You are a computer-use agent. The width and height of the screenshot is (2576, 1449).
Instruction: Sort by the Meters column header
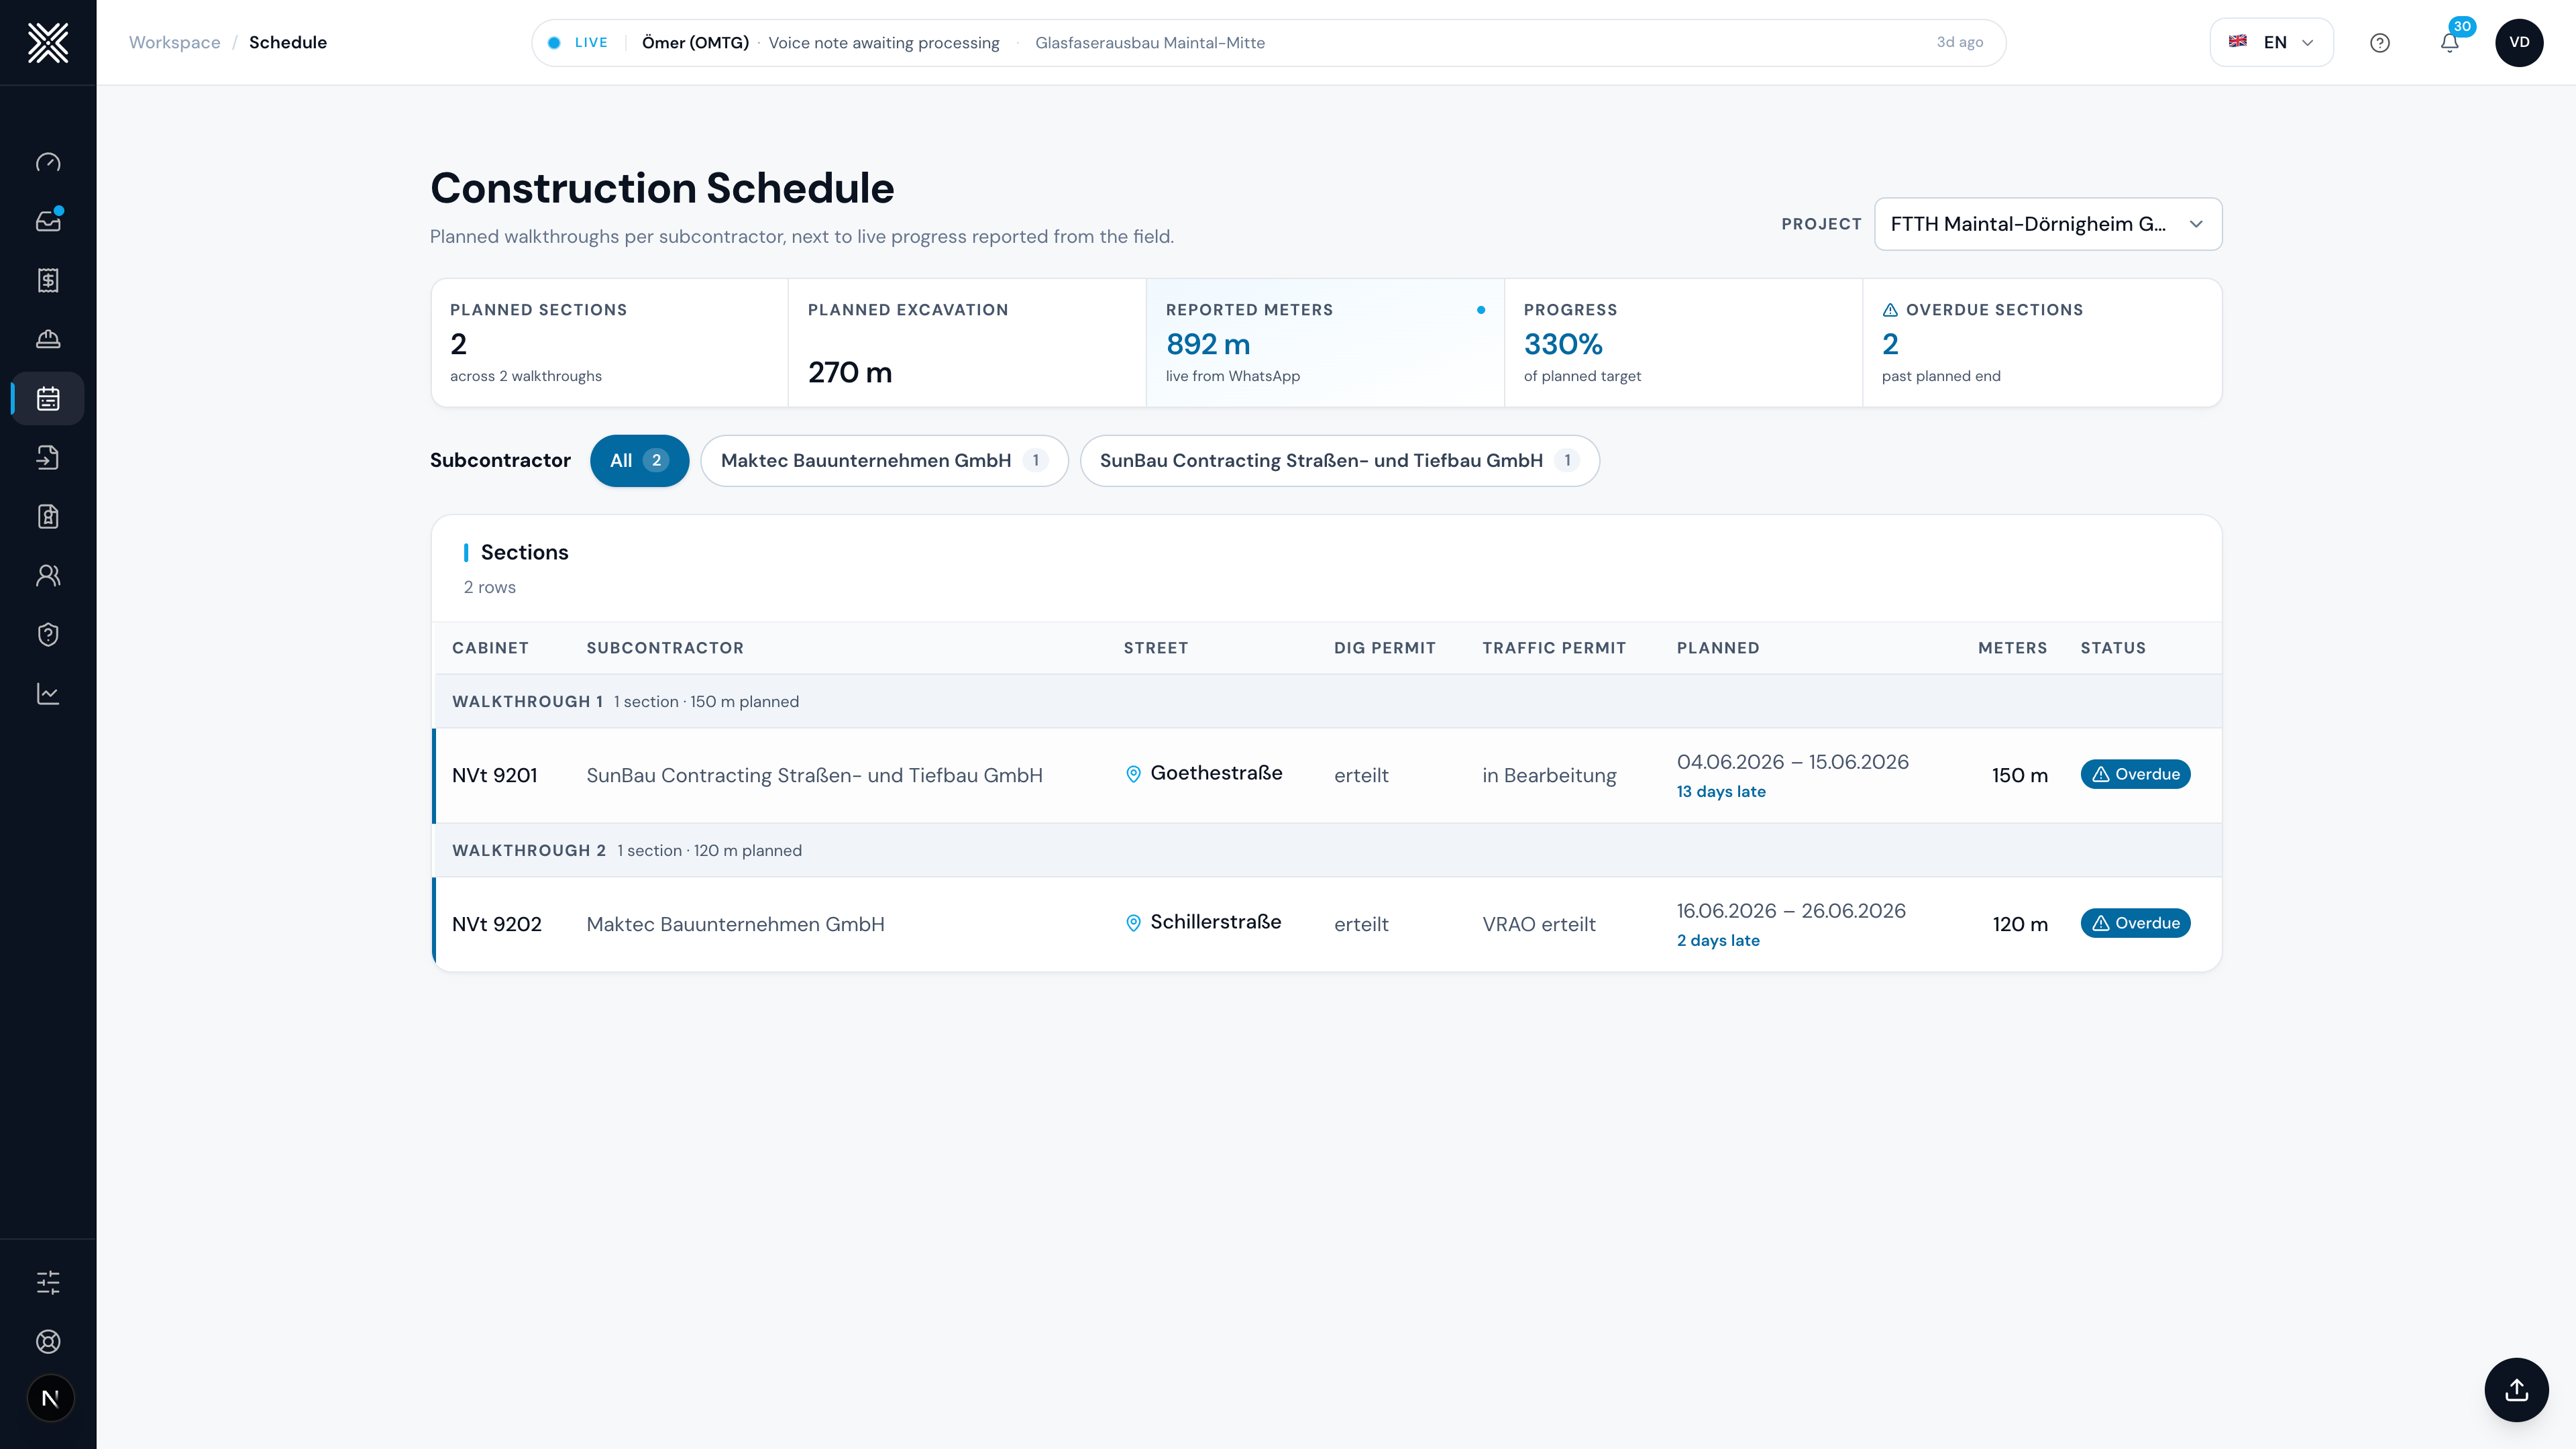point(2012,648)
